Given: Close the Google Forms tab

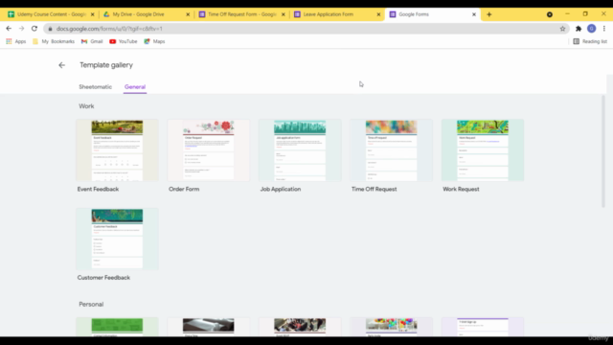Looking at the screenshot, I should point(474,14).
